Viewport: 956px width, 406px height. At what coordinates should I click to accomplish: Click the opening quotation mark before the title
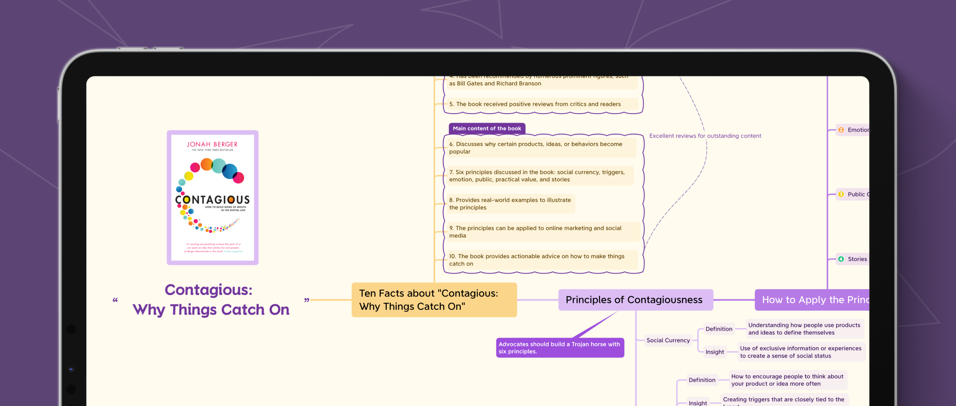tap(115, 300)
